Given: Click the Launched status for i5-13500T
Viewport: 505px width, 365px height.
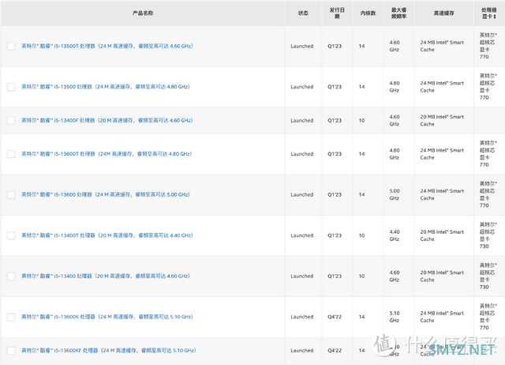Looking at the screenshot, I should (301, 46).
